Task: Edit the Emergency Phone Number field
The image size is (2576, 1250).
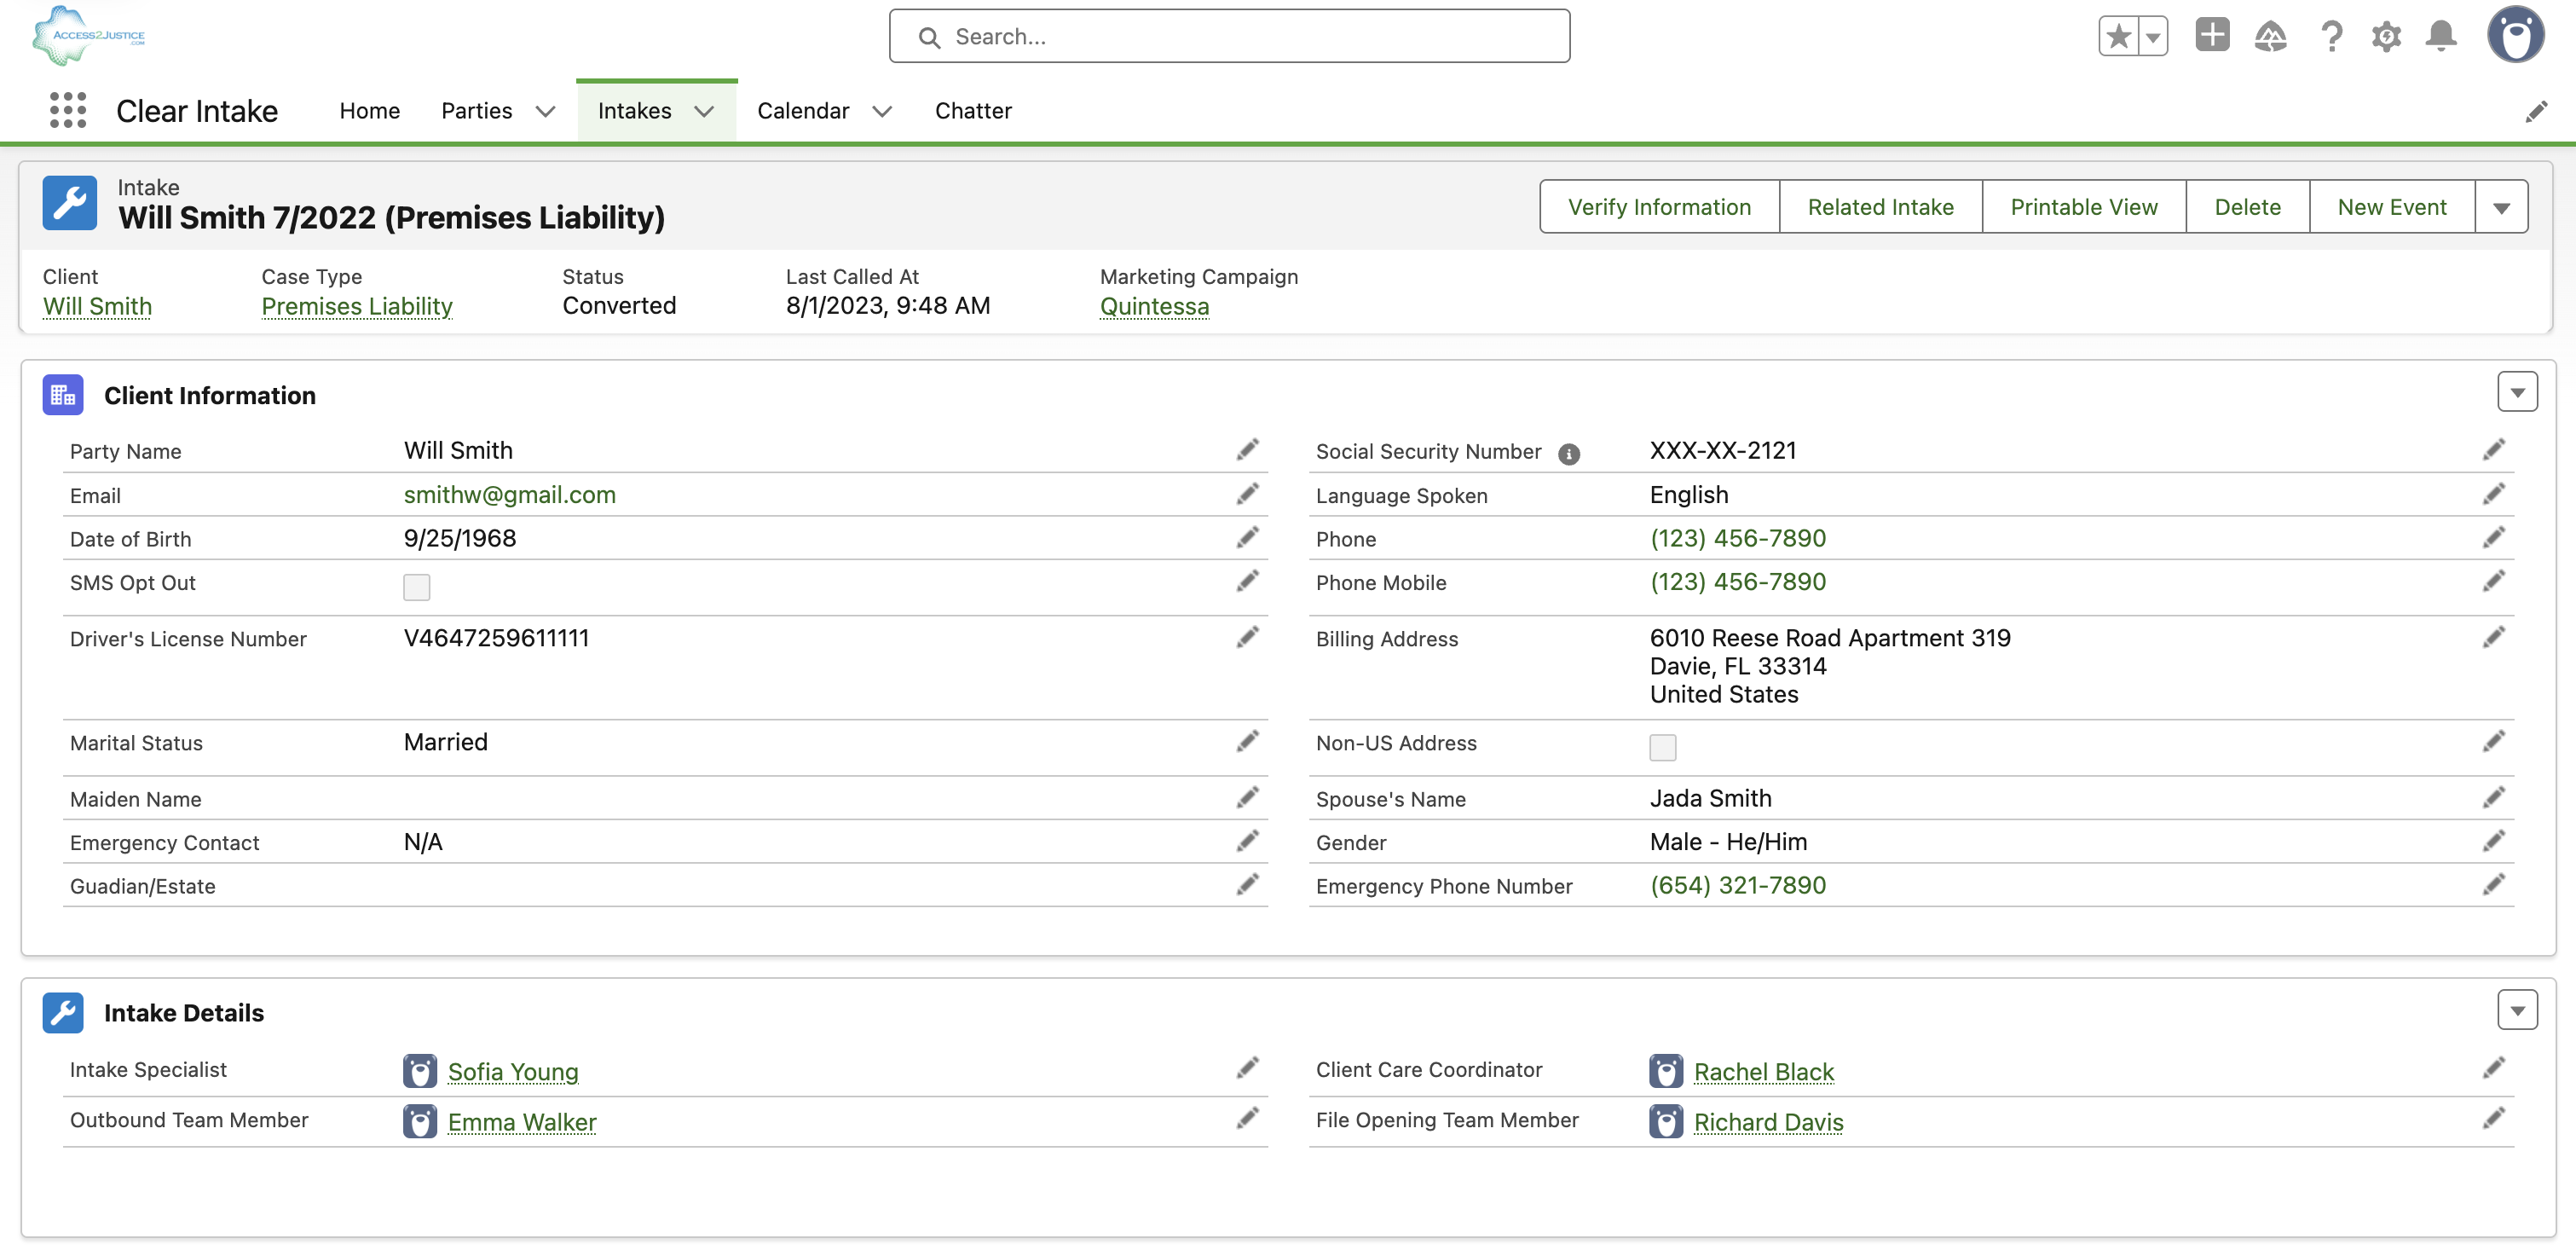Action: [x=2494, y=884]
